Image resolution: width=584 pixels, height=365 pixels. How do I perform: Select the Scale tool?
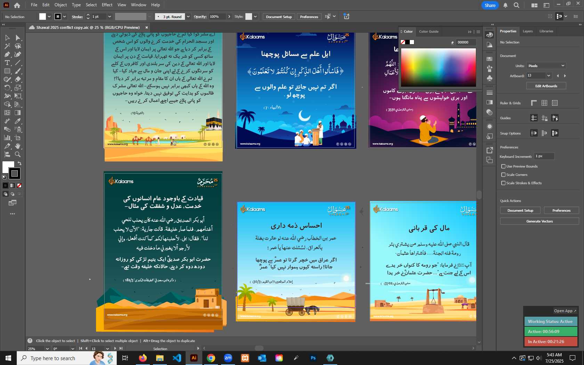pos(18,88)
